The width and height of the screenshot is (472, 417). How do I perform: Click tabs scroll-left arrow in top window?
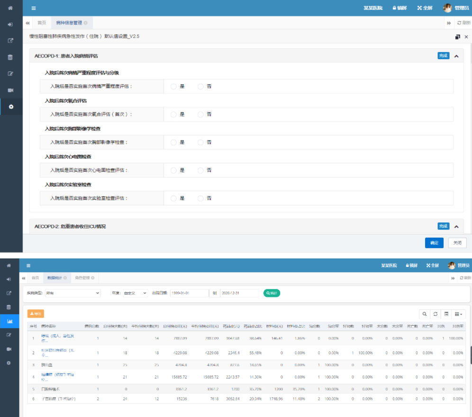(27, 23)
